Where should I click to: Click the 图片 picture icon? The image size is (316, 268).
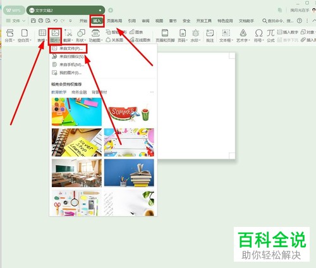click(55, 33)
